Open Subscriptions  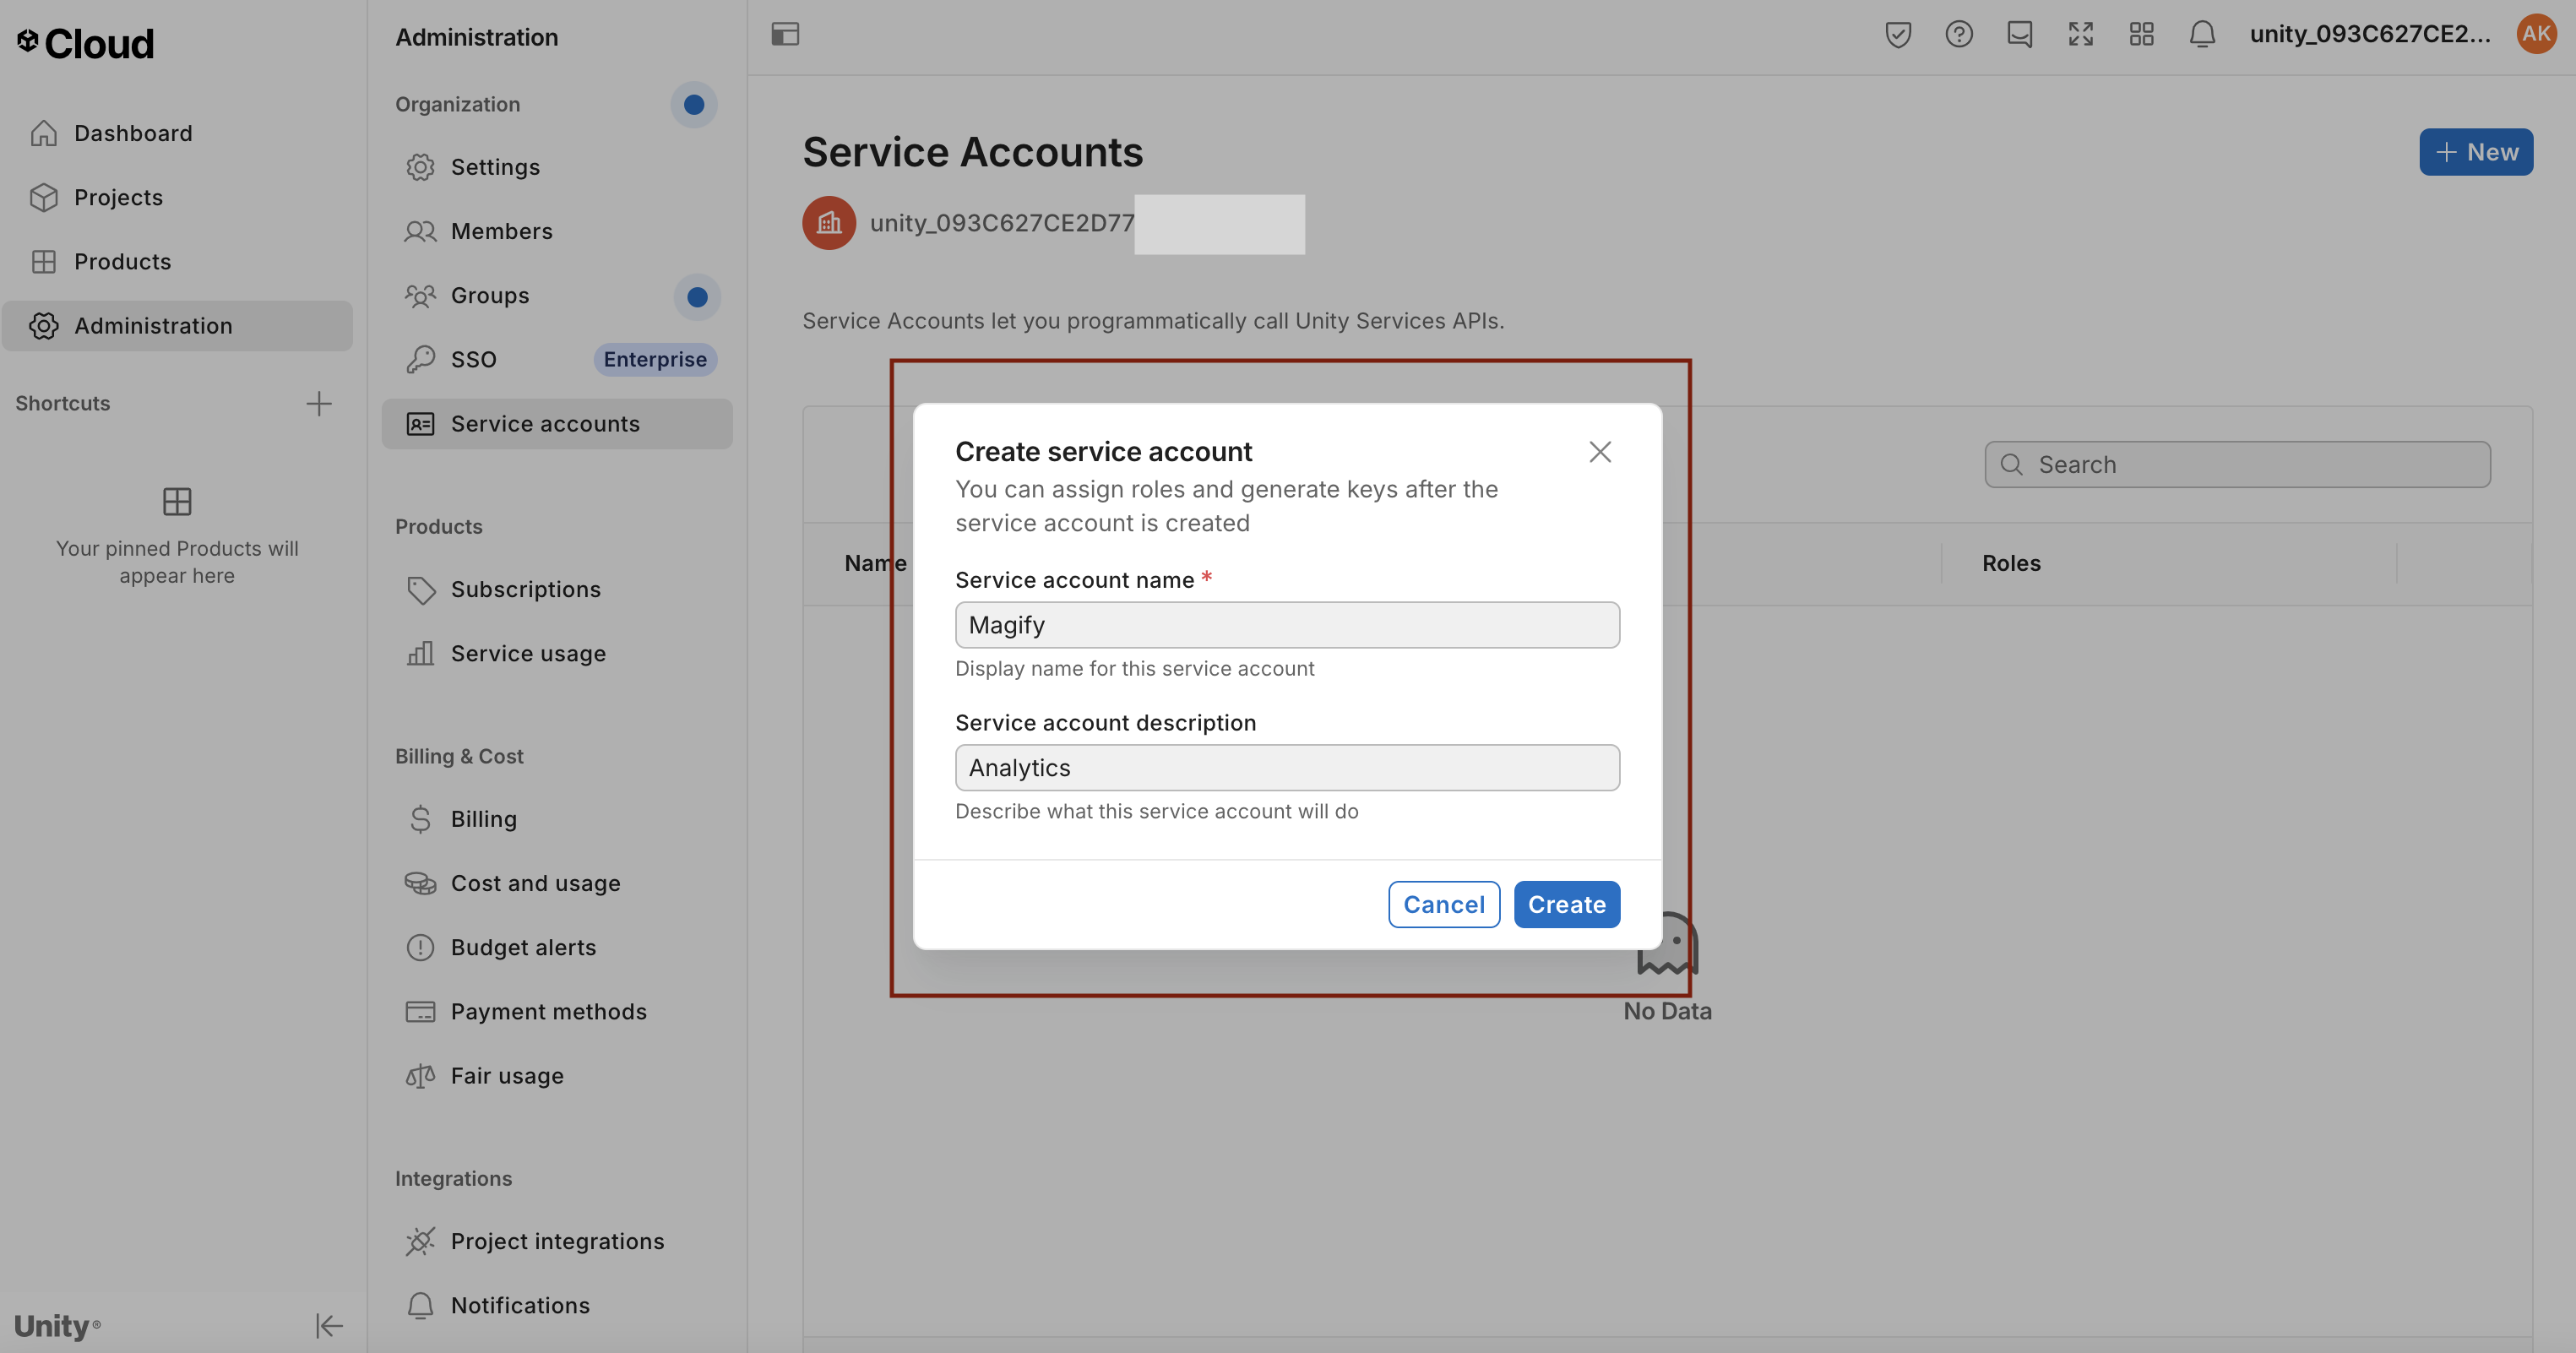click(557, 589)
